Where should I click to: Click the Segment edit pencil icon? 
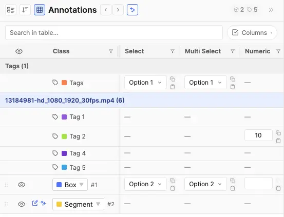click(x=35, y=203)
